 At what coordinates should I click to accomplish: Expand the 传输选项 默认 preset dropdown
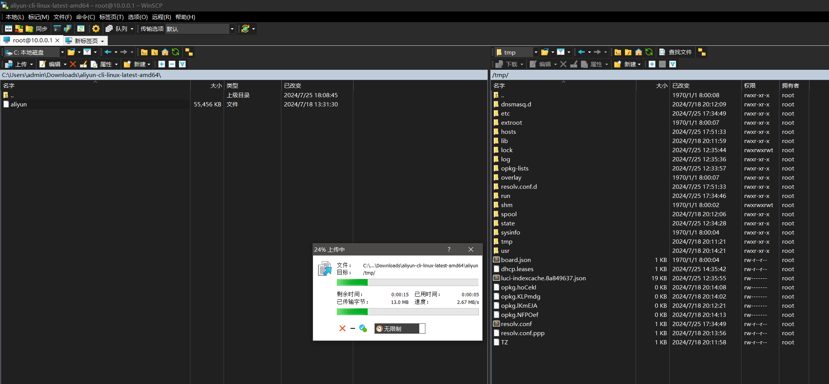point(232,29)
